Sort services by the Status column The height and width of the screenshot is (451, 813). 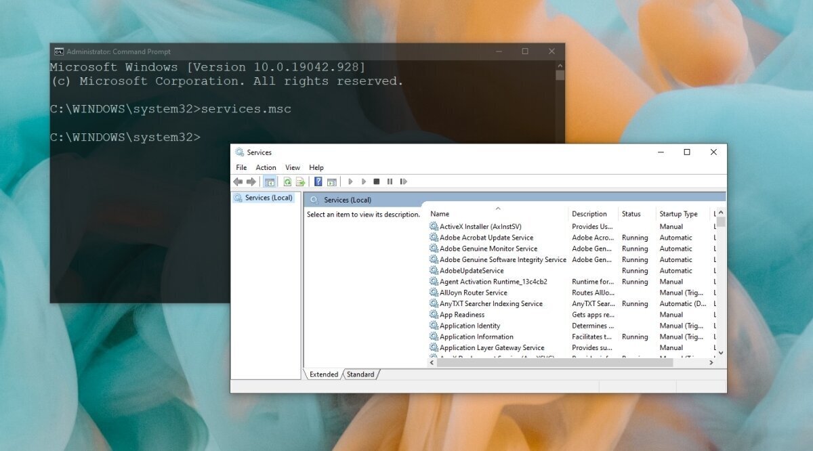tap(630, 213)
